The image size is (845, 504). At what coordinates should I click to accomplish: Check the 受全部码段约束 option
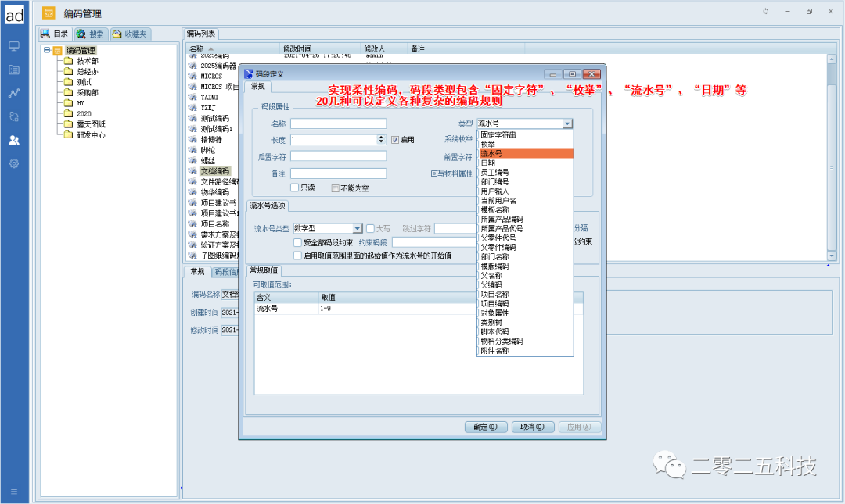[297, 242]
